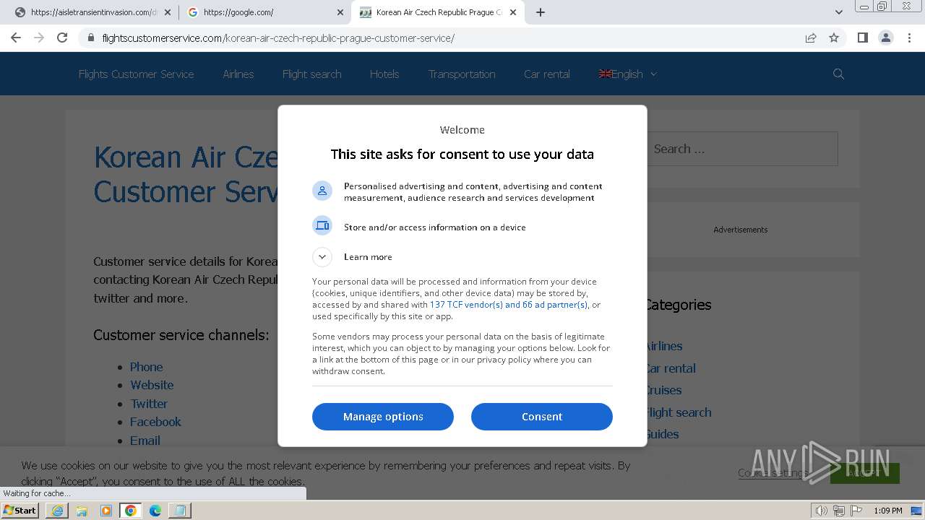Open the Phone channel link
Screen dimensions: 925x520
pyautogui.click(x=146, y=367)
